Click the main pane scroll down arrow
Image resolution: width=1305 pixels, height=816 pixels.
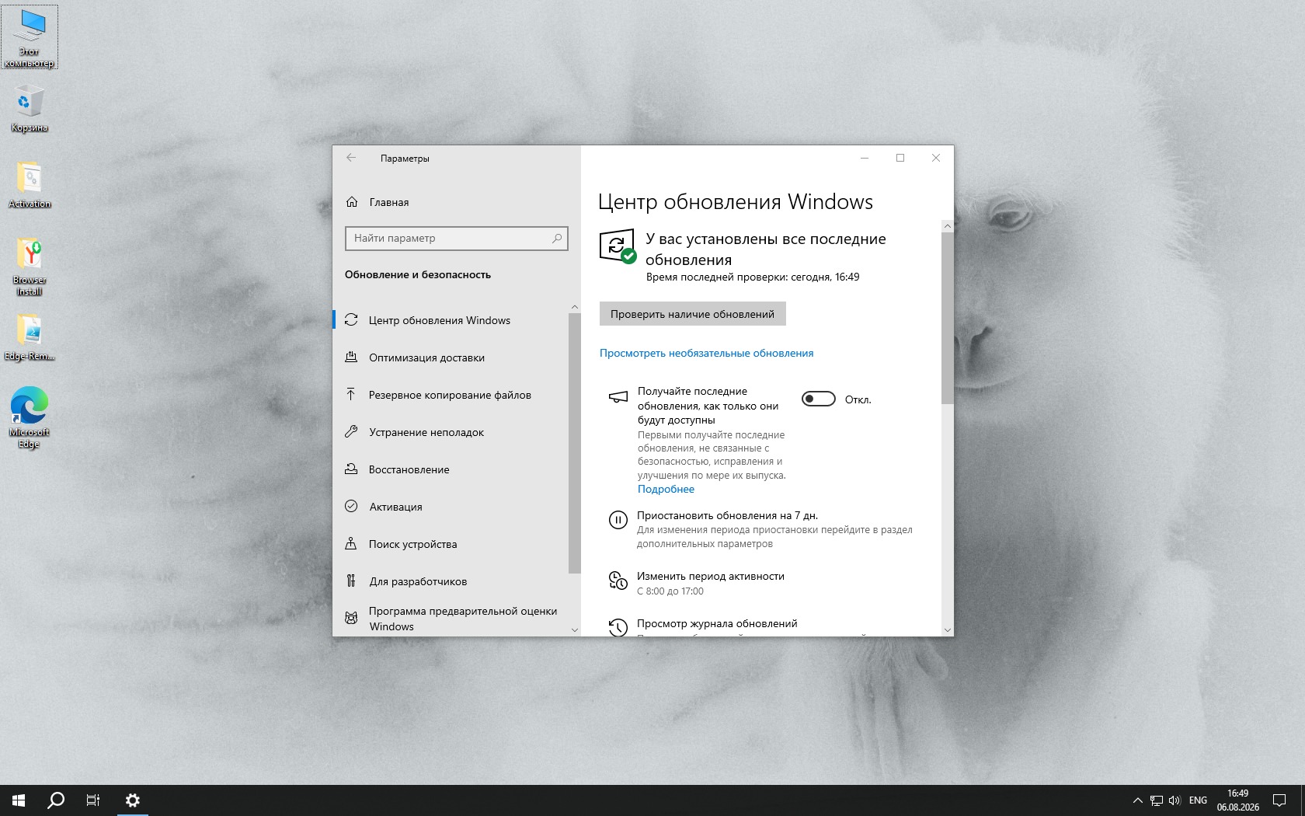(x=947, y=629)
